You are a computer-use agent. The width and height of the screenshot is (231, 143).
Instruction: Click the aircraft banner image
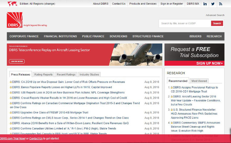[136, 55]
